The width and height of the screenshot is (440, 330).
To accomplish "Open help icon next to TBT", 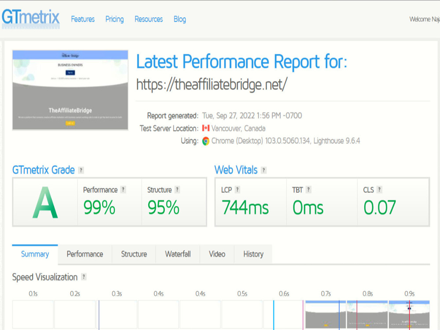I will click(308, 190).
